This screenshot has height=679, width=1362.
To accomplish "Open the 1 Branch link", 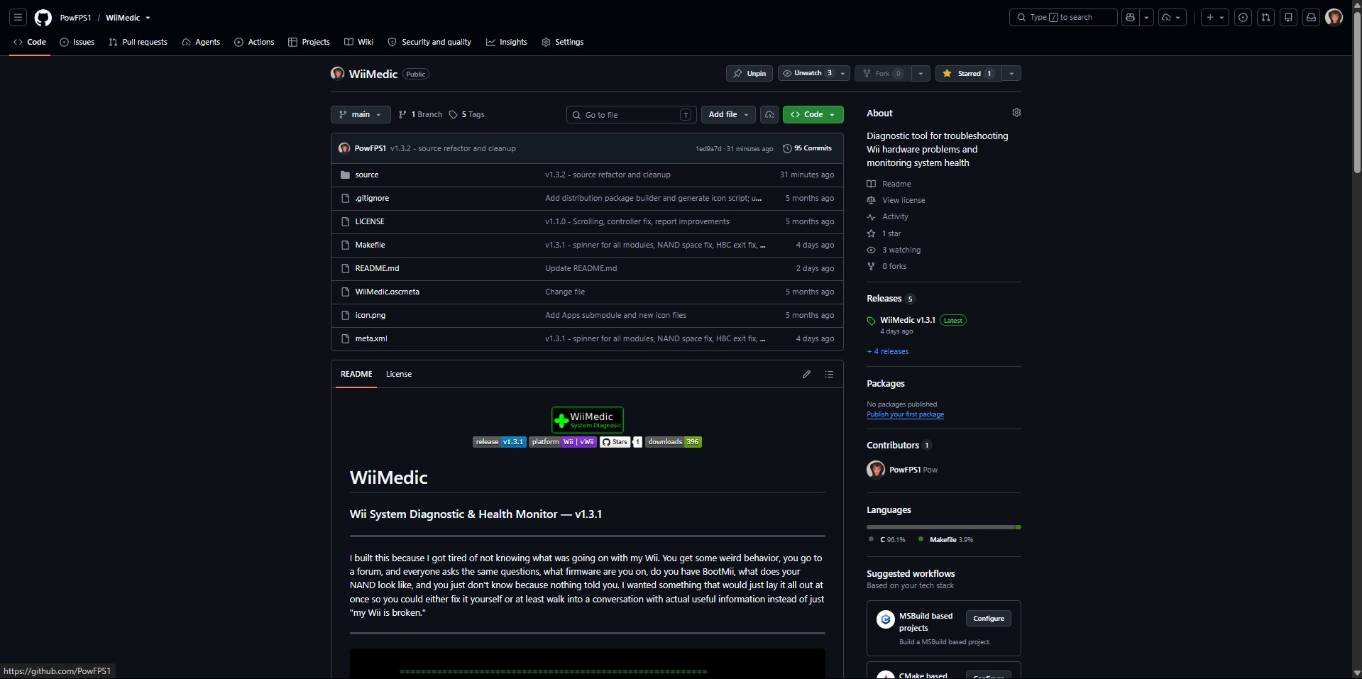I will pos(421,114).
